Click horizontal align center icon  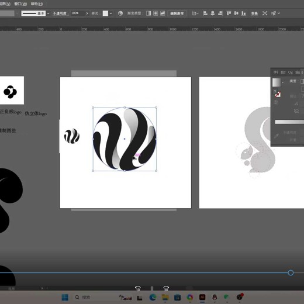213,13
